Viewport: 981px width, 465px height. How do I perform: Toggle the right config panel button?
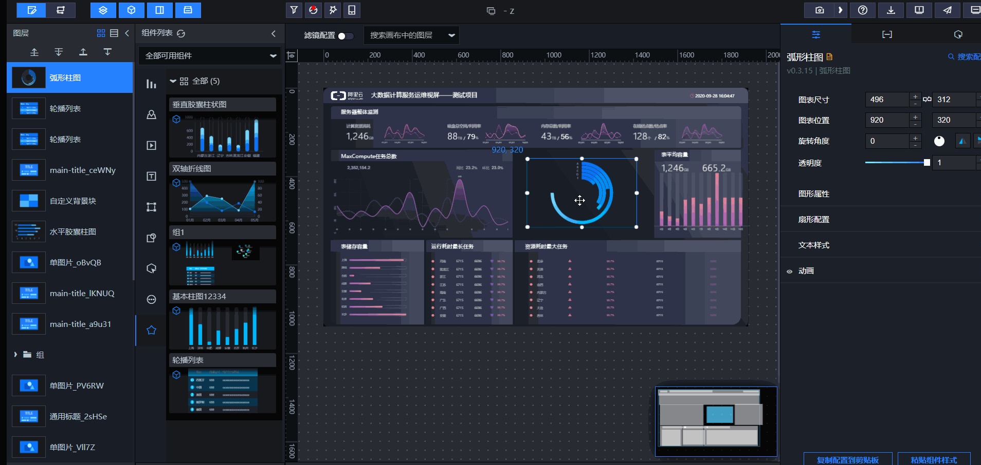(x=159, y=10)
